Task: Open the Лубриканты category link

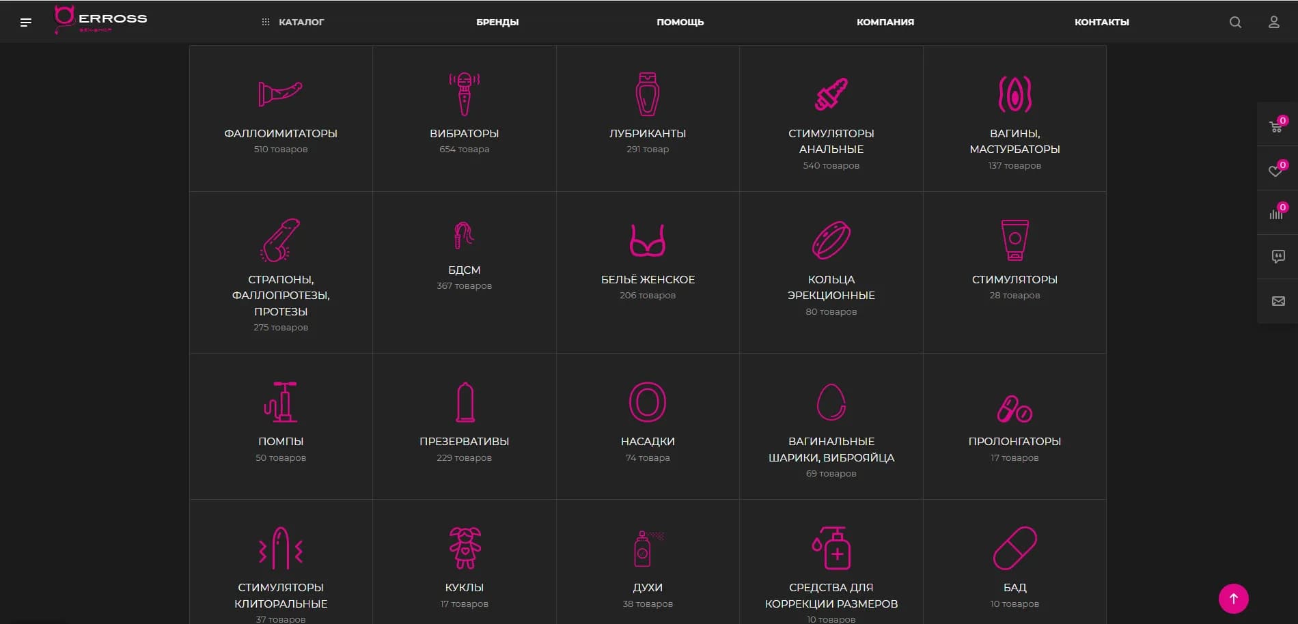Action: coord(647,134)
